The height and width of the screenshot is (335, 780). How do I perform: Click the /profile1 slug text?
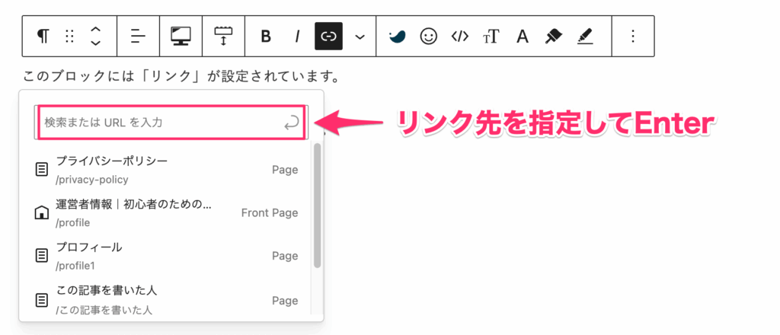75,266
